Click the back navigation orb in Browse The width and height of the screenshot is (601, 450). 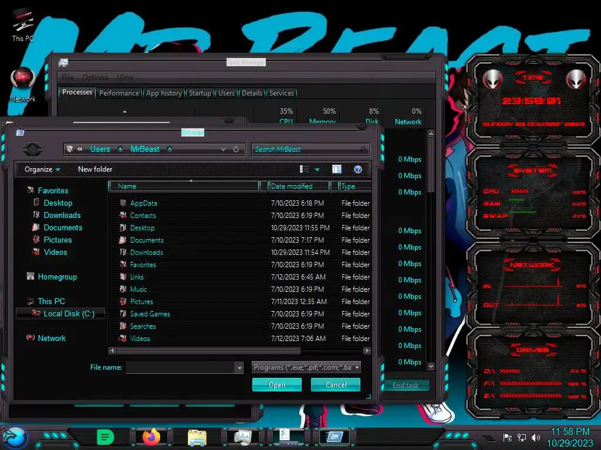coord(33,149)
